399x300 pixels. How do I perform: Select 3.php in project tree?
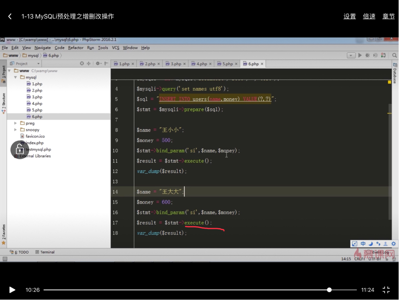35,97
